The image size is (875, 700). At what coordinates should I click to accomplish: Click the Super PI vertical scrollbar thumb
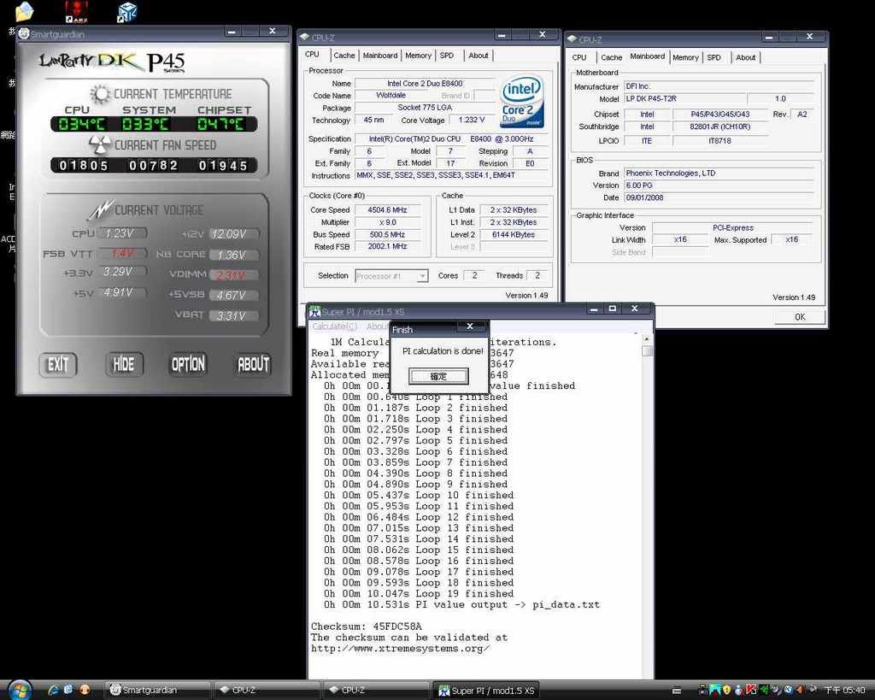coord(647,350)
